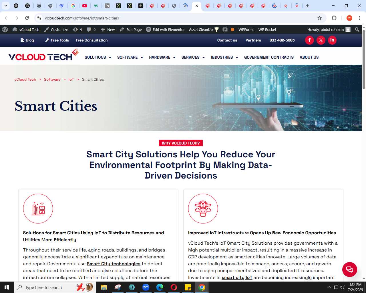Click the Windows taskbar search box
The width and height of the screenshot is (366, 293).
click(x=55, y=287)
